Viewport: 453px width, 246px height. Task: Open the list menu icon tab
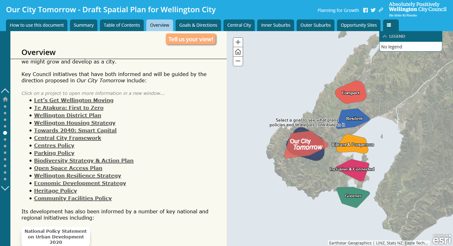pyautogui.click(x=389, y=25)
